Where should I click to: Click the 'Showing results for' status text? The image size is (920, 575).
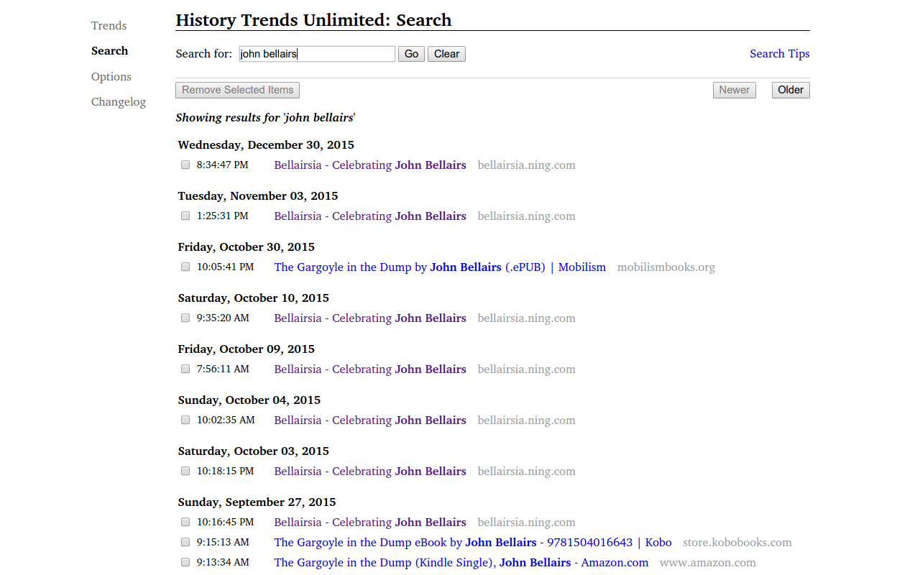266,118
